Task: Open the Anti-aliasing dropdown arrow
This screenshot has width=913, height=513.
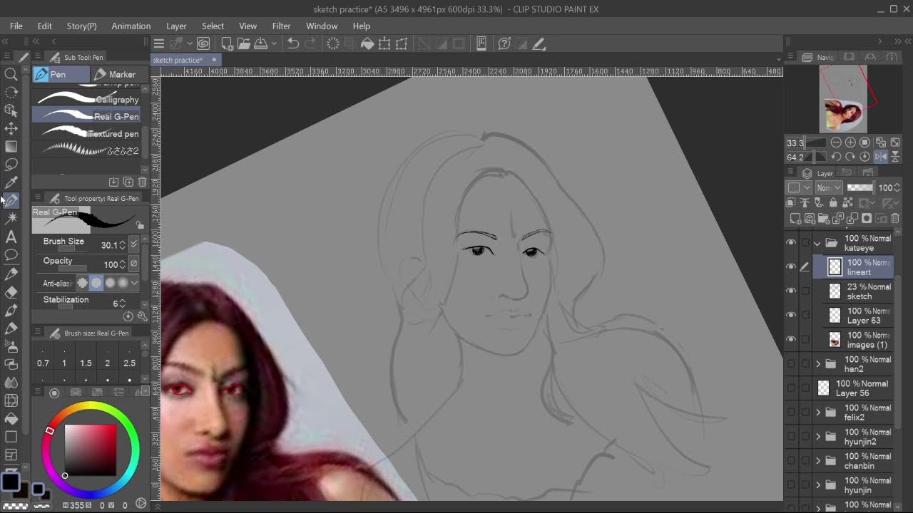Action: coord(134,283)
